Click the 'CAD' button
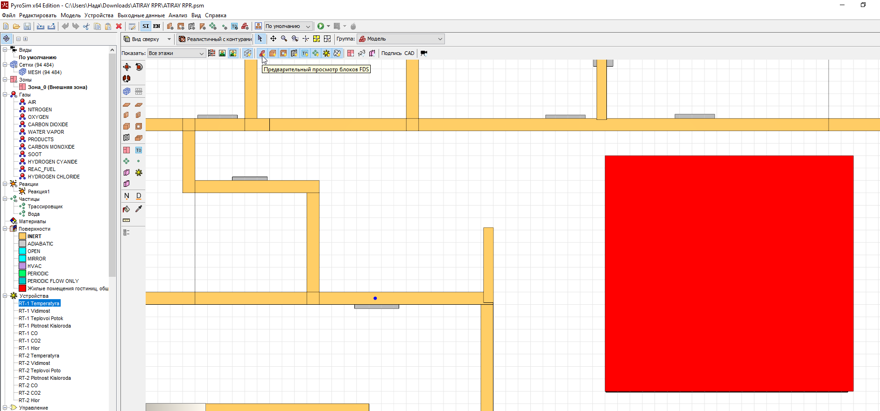This screenshot has height=411, width=880. coord(409,53)
